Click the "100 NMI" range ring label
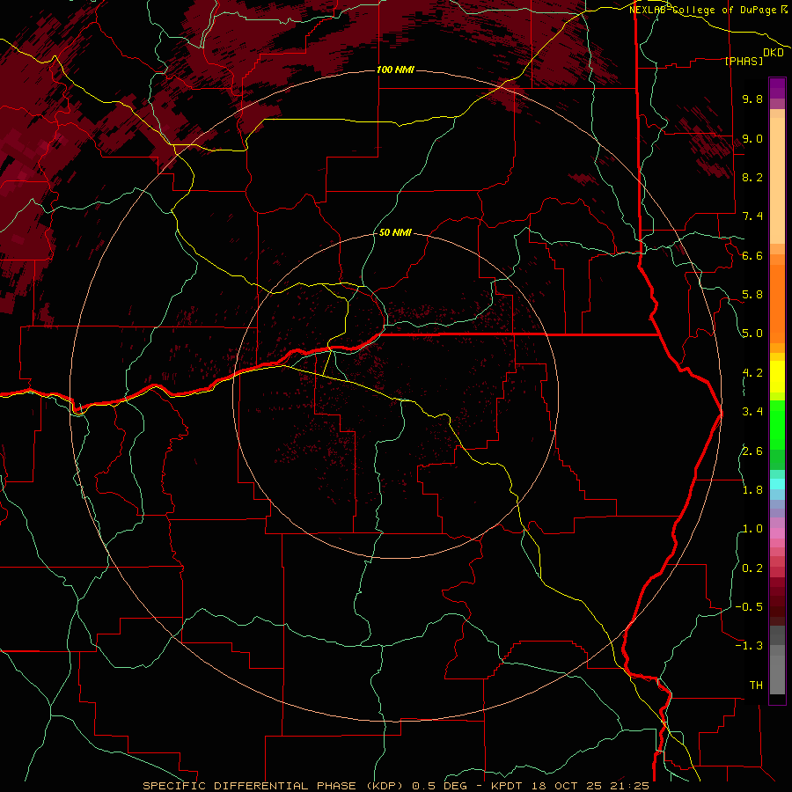Screen dimensions: 792x792 click(x=395, y=70)
